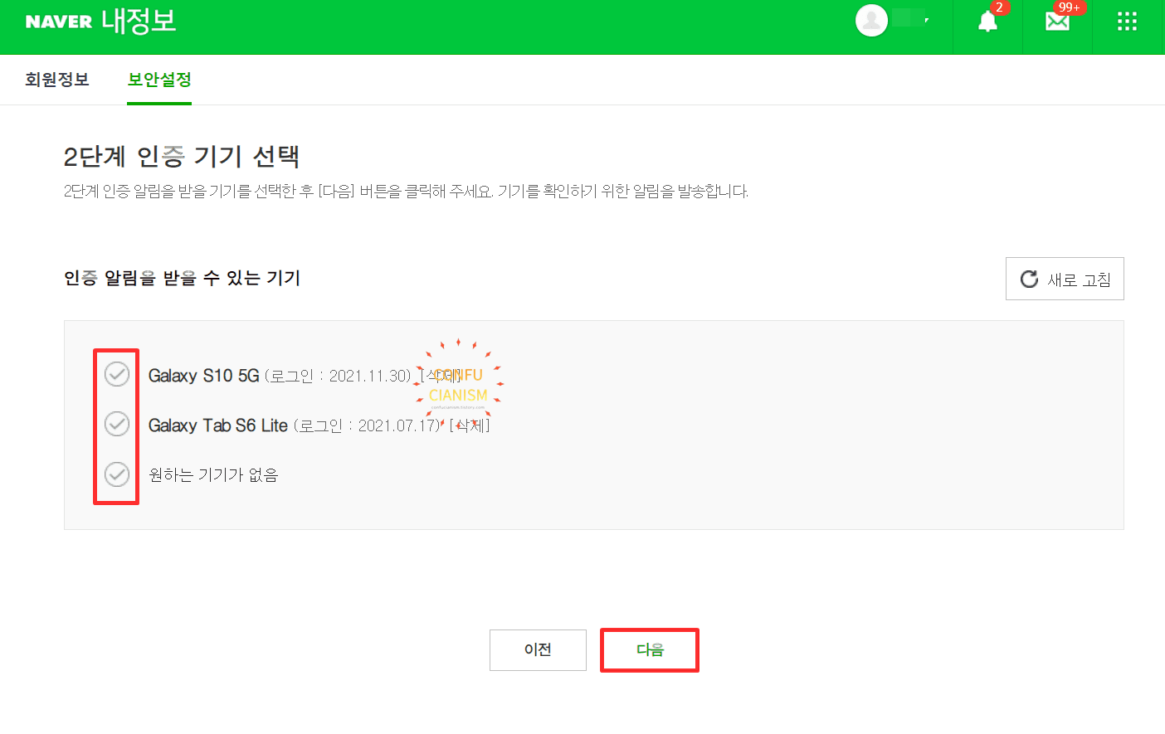Screen dimensions: 1165x734
Task: Click the profile avatar icon
Action: (x=872, y=21)
